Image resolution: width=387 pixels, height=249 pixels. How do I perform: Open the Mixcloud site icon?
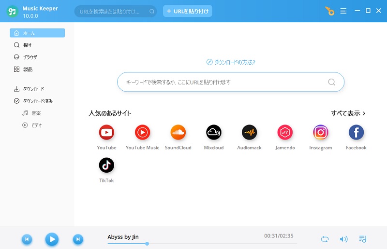click(x=214, y=132)
